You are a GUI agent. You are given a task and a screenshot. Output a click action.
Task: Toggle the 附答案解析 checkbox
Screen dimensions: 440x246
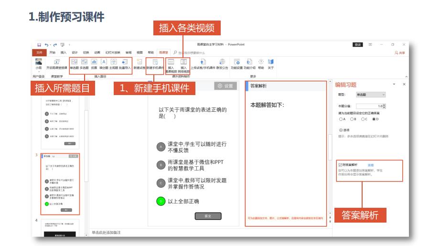(x=340, y=165)
